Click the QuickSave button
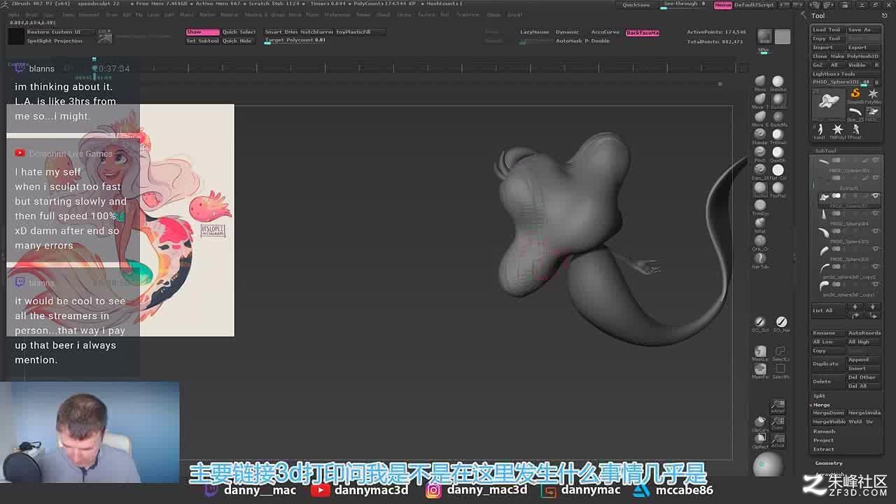 click(636, 5)
